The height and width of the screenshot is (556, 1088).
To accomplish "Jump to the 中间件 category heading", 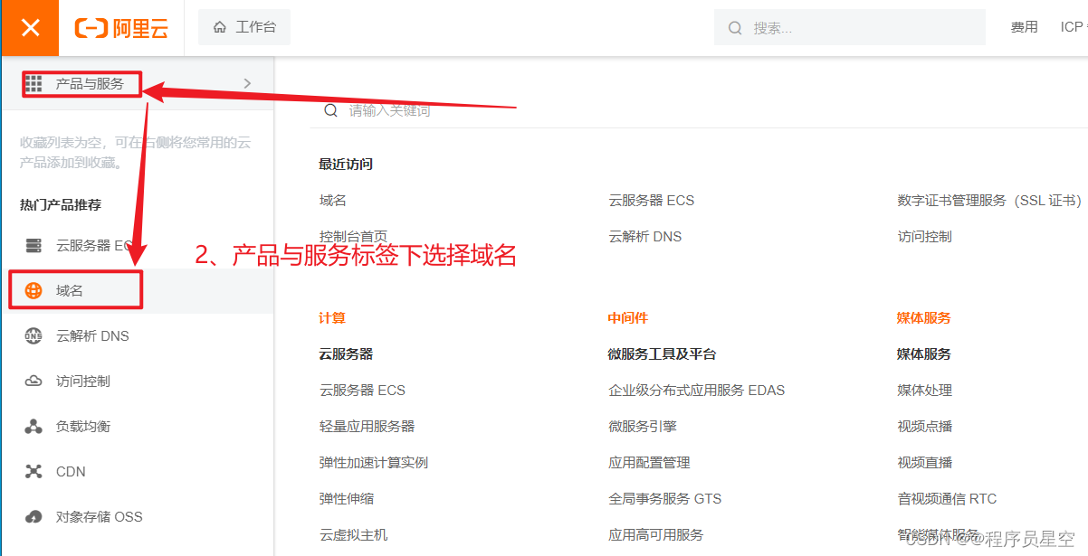I will (x=628, y=317).
